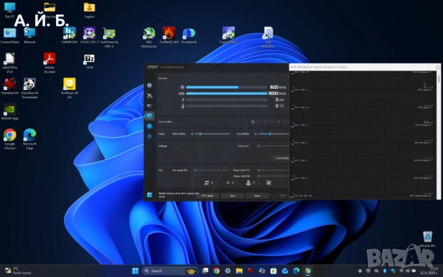The width and height of the screenshot is (443, 277).
Task: Open the Curve Editor
Action: [x=281, y=158]
